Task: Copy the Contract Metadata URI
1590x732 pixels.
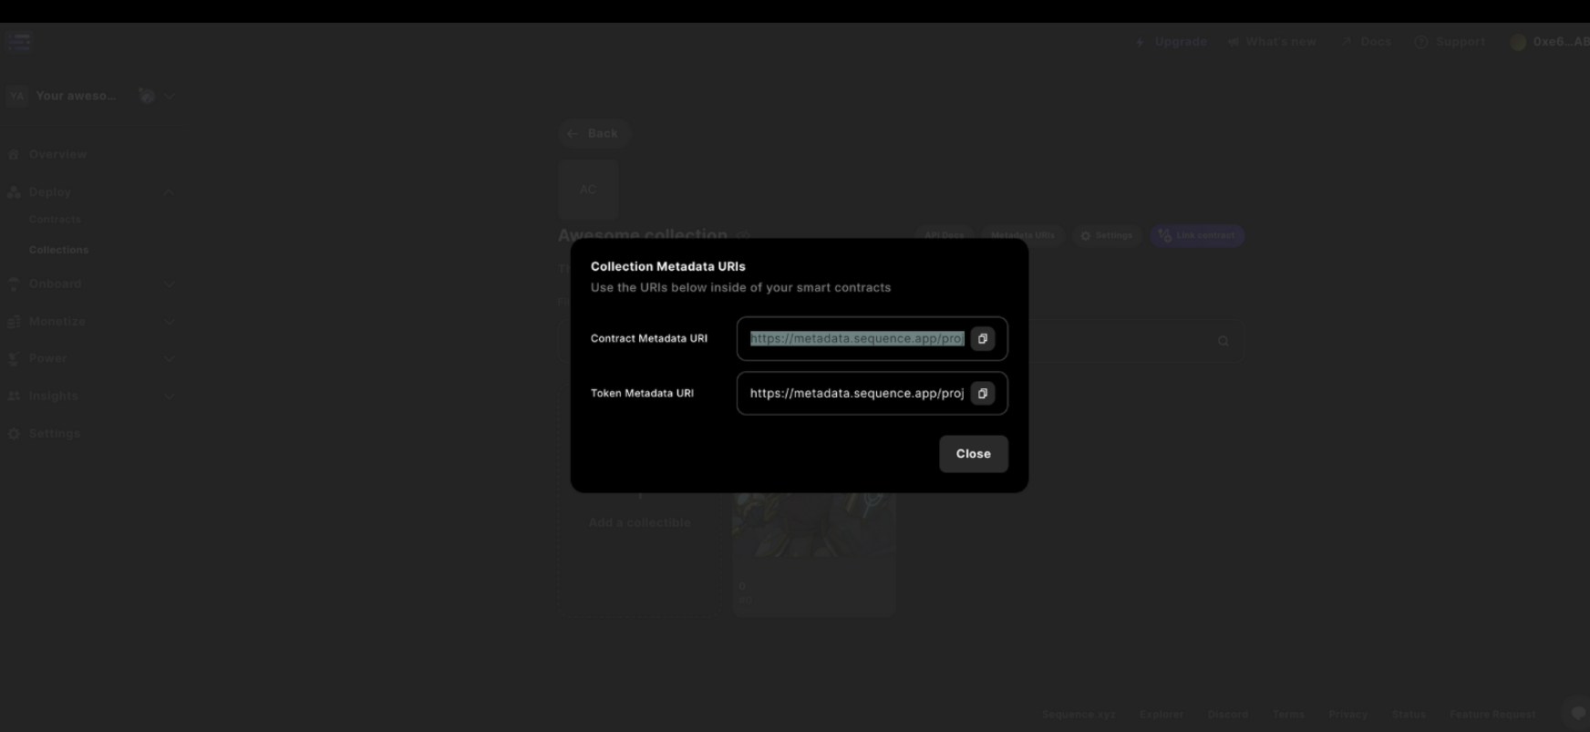Action: point(982,339)
